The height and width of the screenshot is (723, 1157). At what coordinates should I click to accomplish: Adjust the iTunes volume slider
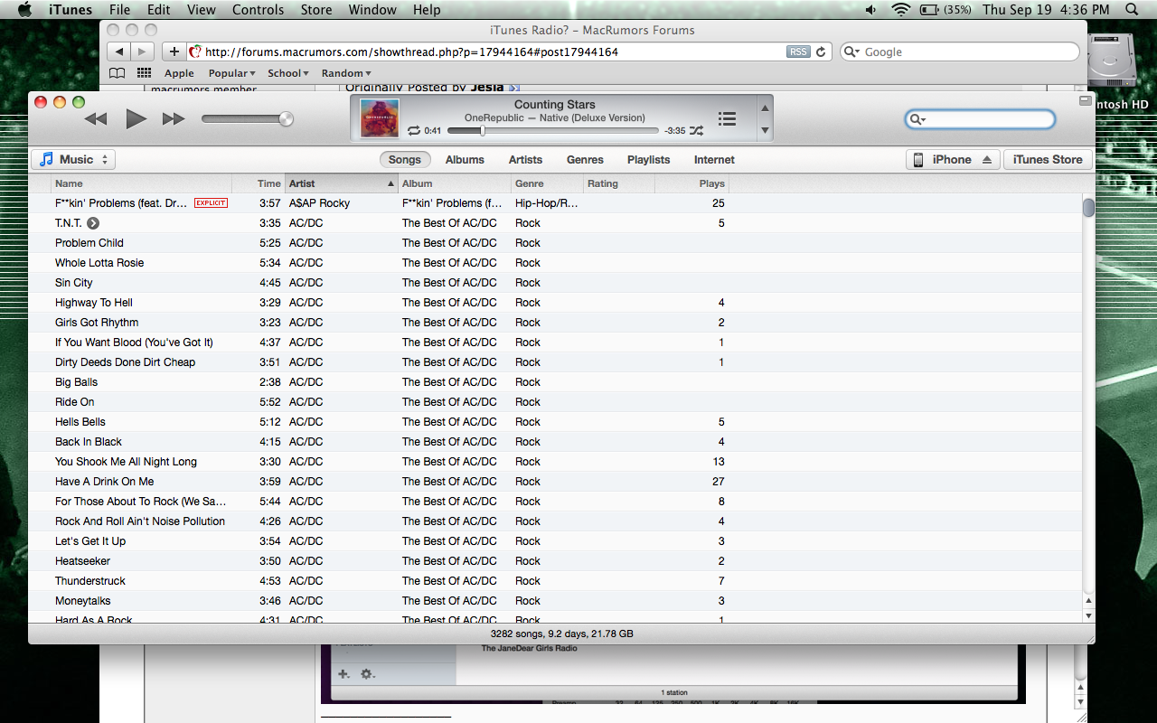click(x=247, y=118)
